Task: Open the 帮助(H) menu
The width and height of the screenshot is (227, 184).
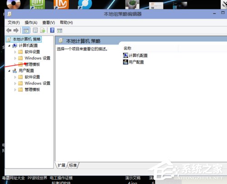Action: pos(66,23)
